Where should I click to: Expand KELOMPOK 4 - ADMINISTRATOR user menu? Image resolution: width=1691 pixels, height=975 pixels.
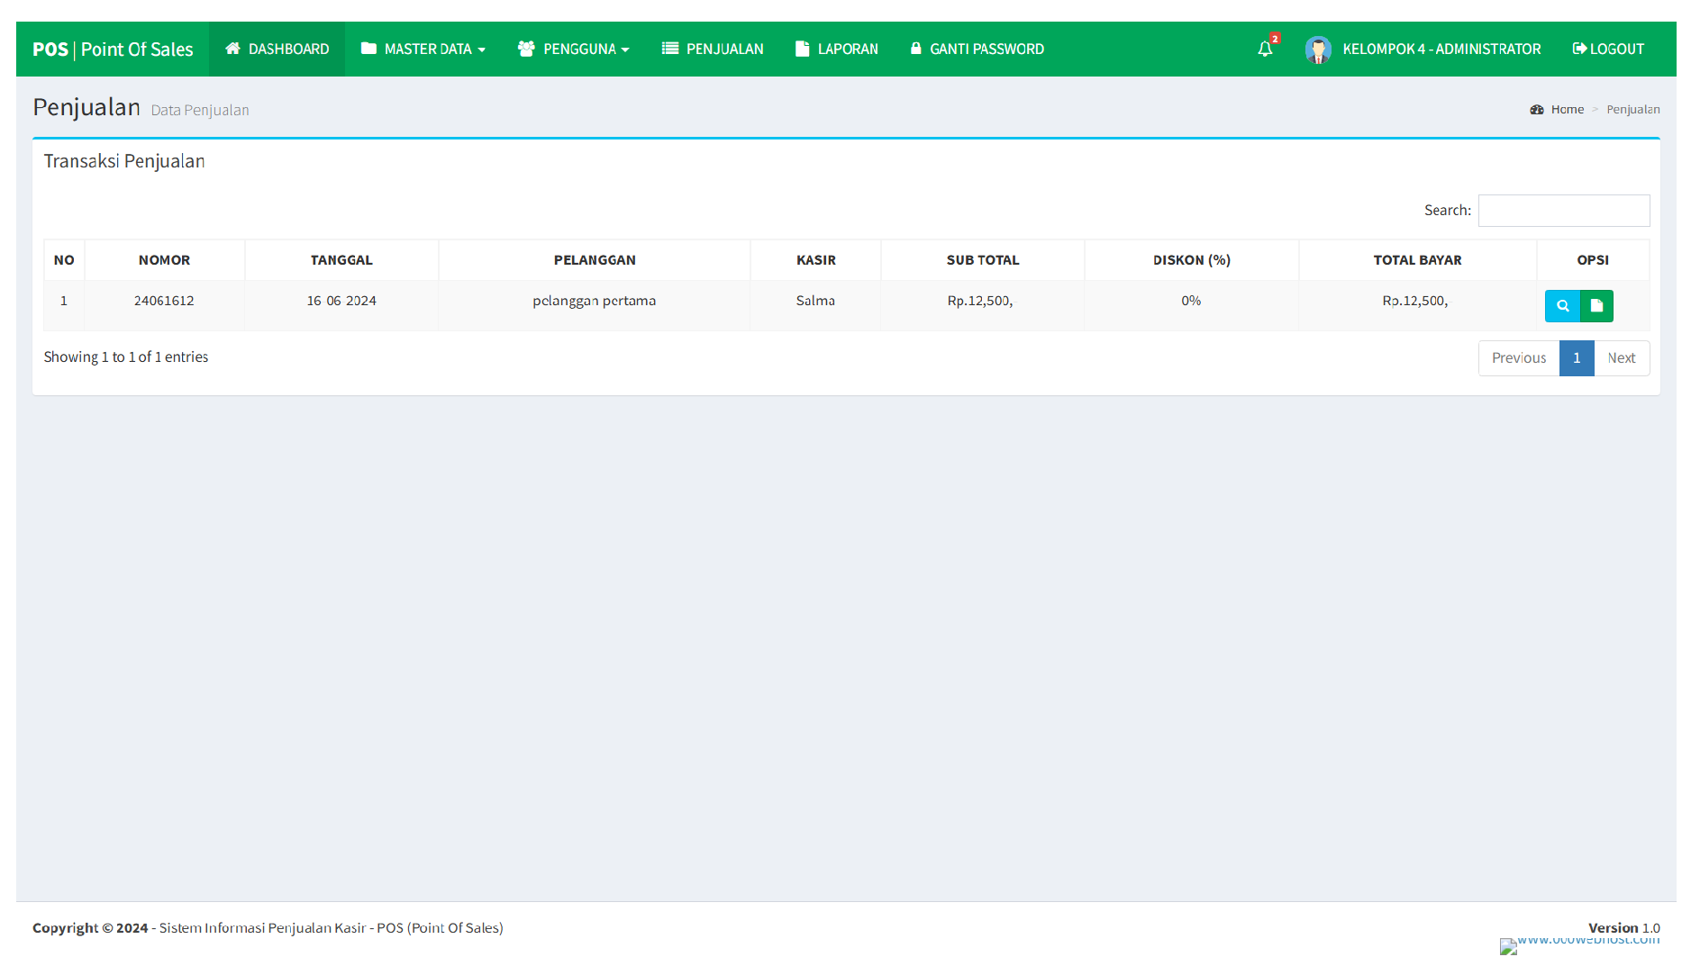[x=1441, y=50]
